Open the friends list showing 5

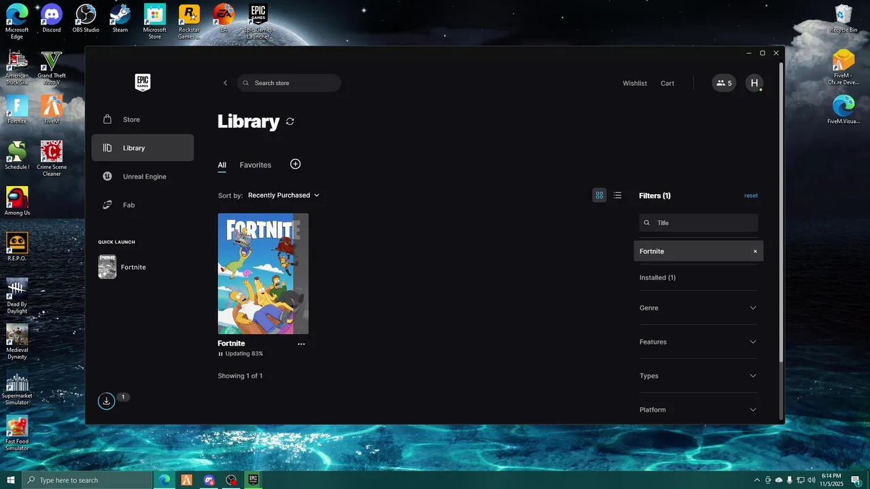tap(724, 83)
